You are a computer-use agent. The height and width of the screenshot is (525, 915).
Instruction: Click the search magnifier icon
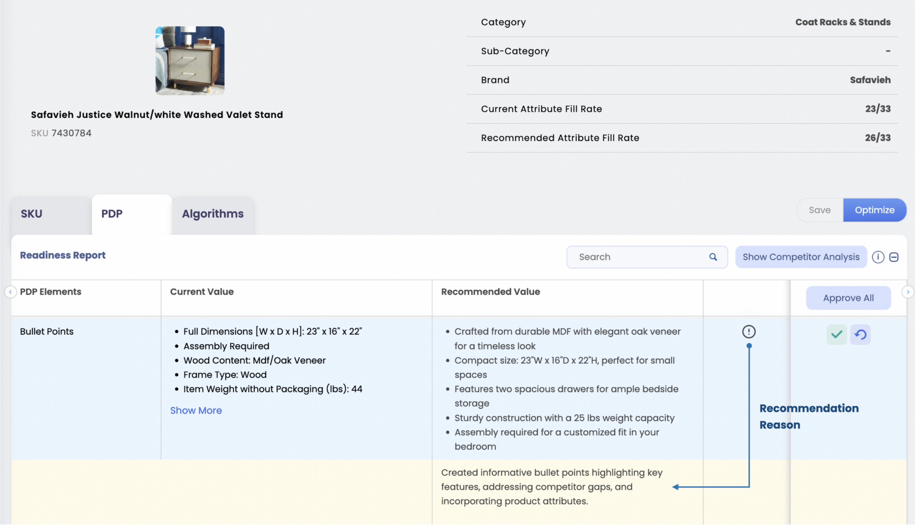tap(713, 257)
